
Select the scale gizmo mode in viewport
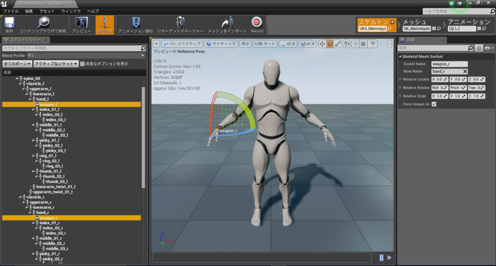pos(338,44)
